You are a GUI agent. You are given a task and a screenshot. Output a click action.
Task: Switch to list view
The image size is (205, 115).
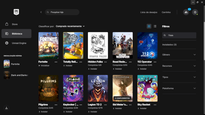(155, 26)
